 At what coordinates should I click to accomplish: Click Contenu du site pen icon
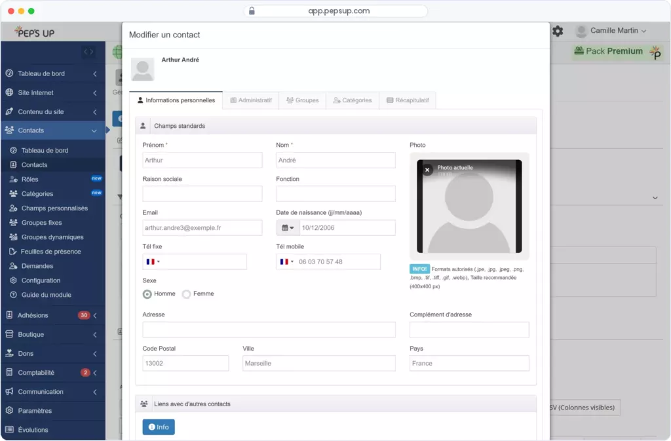tap(9, 111)
